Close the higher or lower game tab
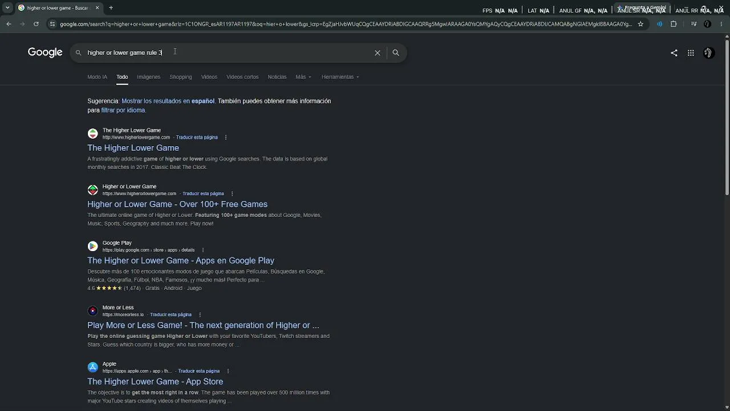 (x=97, y=7)
